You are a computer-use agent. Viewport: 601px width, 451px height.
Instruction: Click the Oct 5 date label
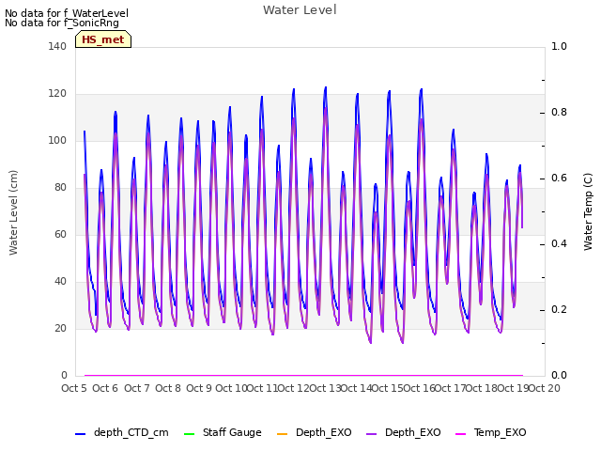click(x=74, y=388)
